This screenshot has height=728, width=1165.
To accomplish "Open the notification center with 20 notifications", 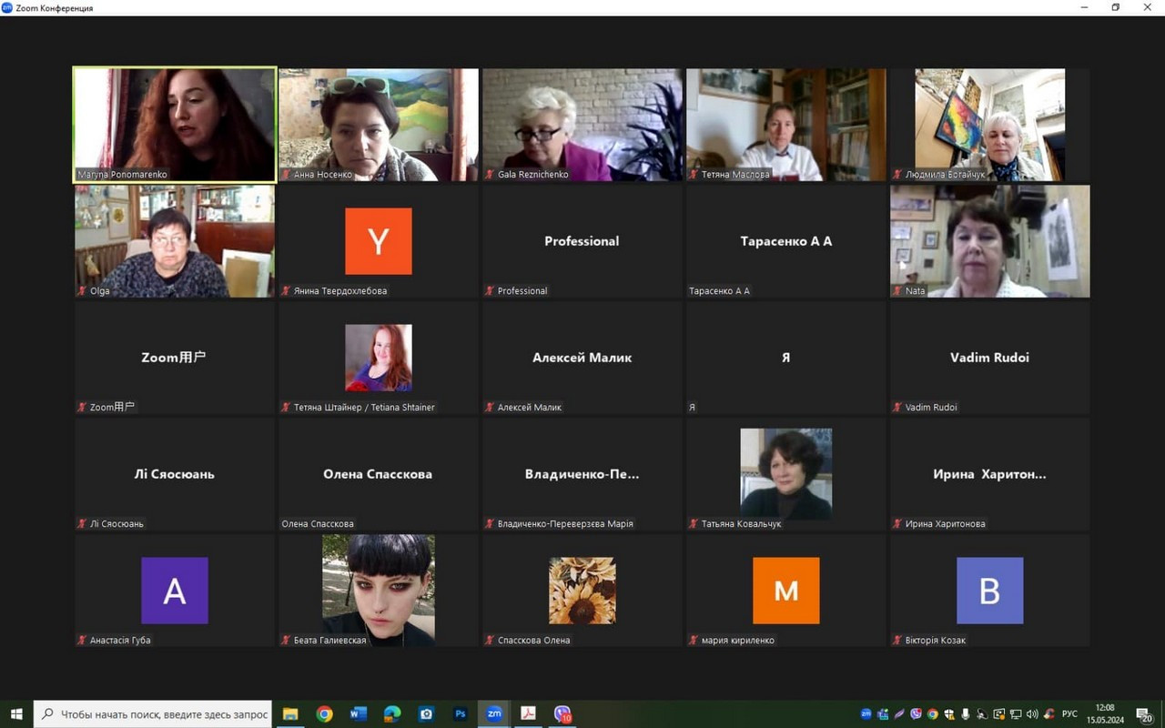I will point(1145,715).
